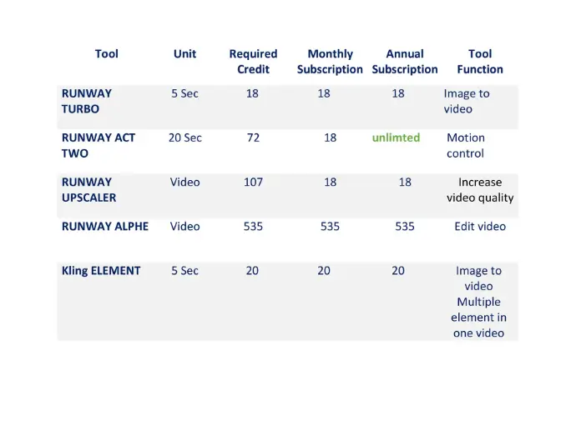Screen dimensions: 576x431
Task: Click the green "unlimted" text
Action: (x=396, y=138)
